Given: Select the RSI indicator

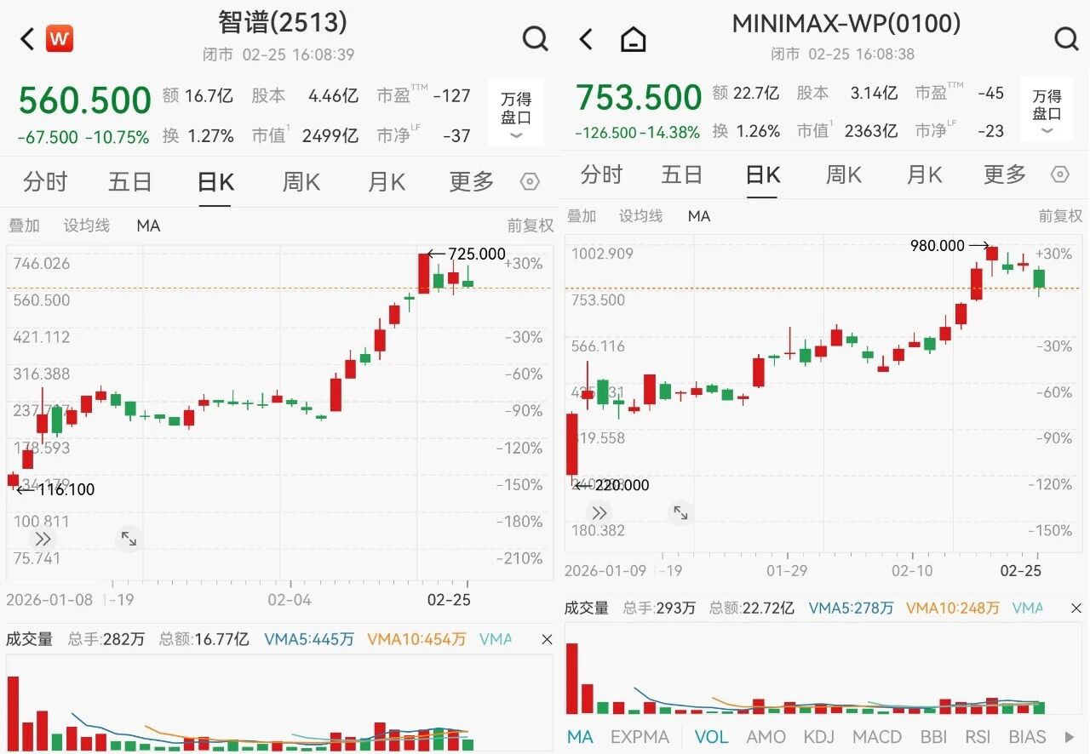Looking at the screenshot, I should [x=978, y=737].
